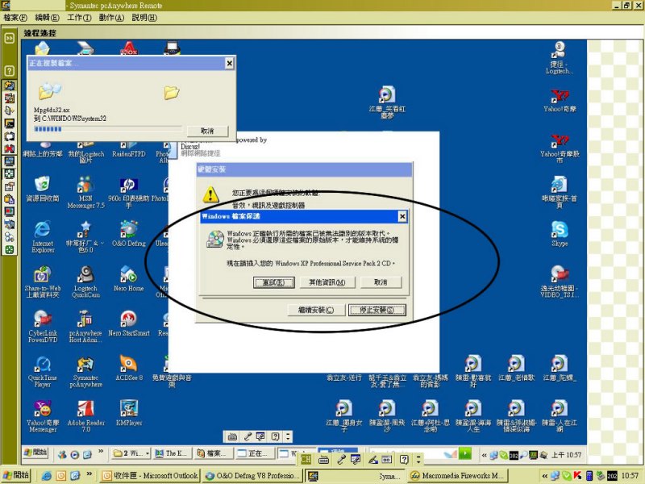
Task: Cancel the Windows 檔案保護 dialog with 取消
Action: click(x=381, y=282)
